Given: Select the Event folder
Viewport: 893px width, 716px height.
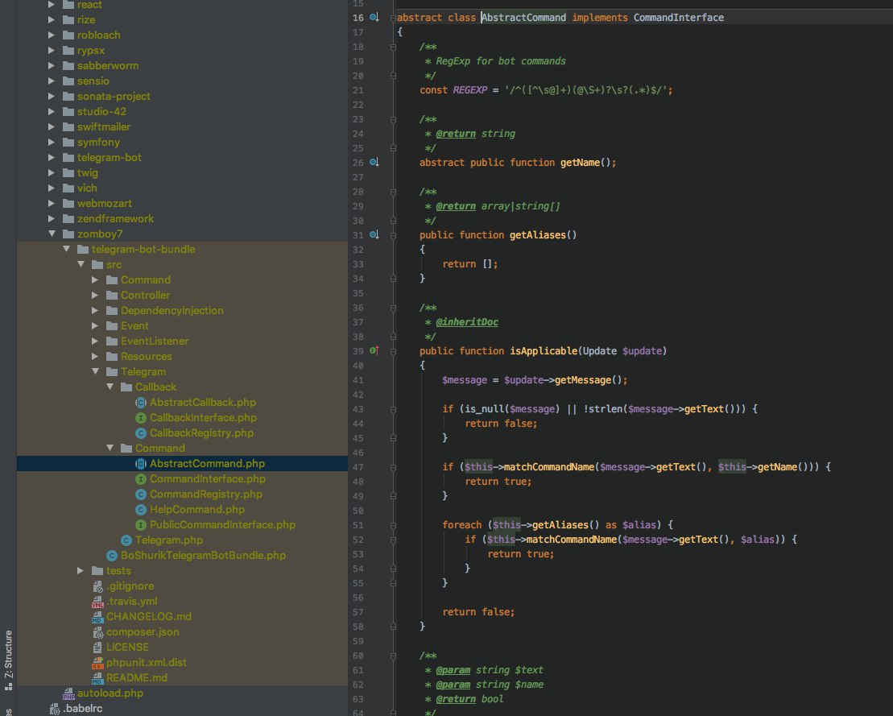Looking at the screenshot, I should pos(182,326).
